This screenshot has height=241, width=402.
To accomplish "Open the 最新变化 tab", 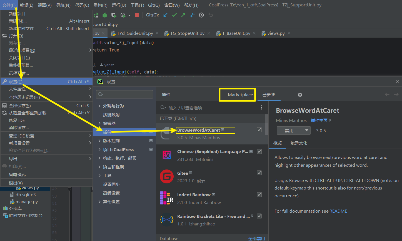I will point(299,143).
